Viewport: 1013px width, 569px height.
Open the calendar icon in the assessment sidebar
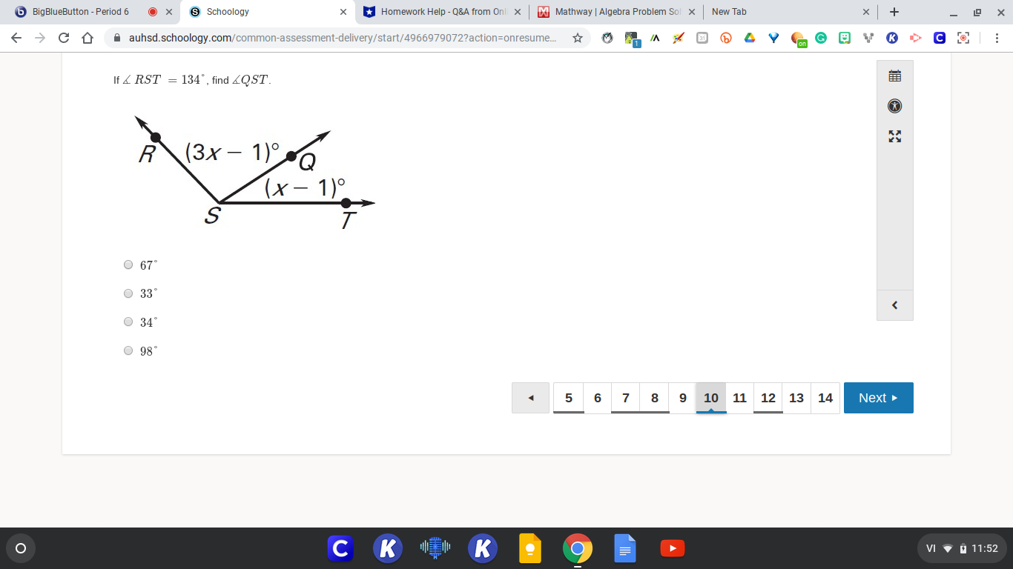point(894,75)
